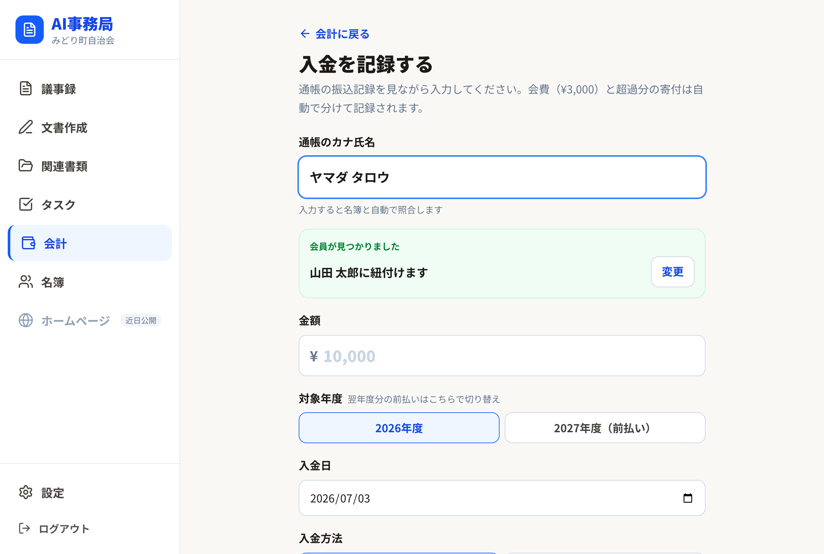This screenshot has width=824, height=554.
Task: Click the ホームページ menu label
Action: point(76,321)
